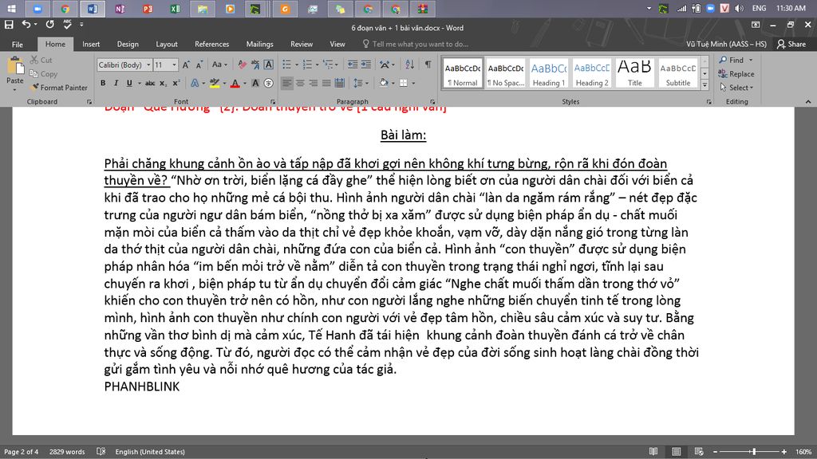Screen dimensions: 817x459
Task: Toggle Align Left paragraph alignment
Action: [286, 83]
